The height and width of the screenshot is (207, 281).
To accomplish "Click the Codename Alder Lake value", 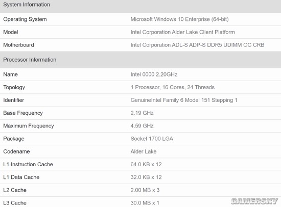I will tap(144, 151).
